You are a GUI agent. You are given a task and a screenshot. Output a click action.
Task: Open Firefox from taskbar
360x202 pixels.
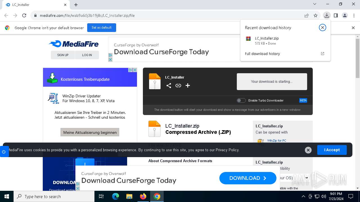(143, 196)
